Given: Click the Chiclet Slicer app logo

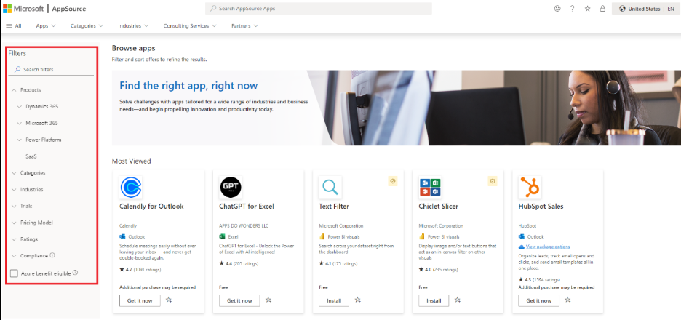Looking at the screenshot, I should 430,188.
